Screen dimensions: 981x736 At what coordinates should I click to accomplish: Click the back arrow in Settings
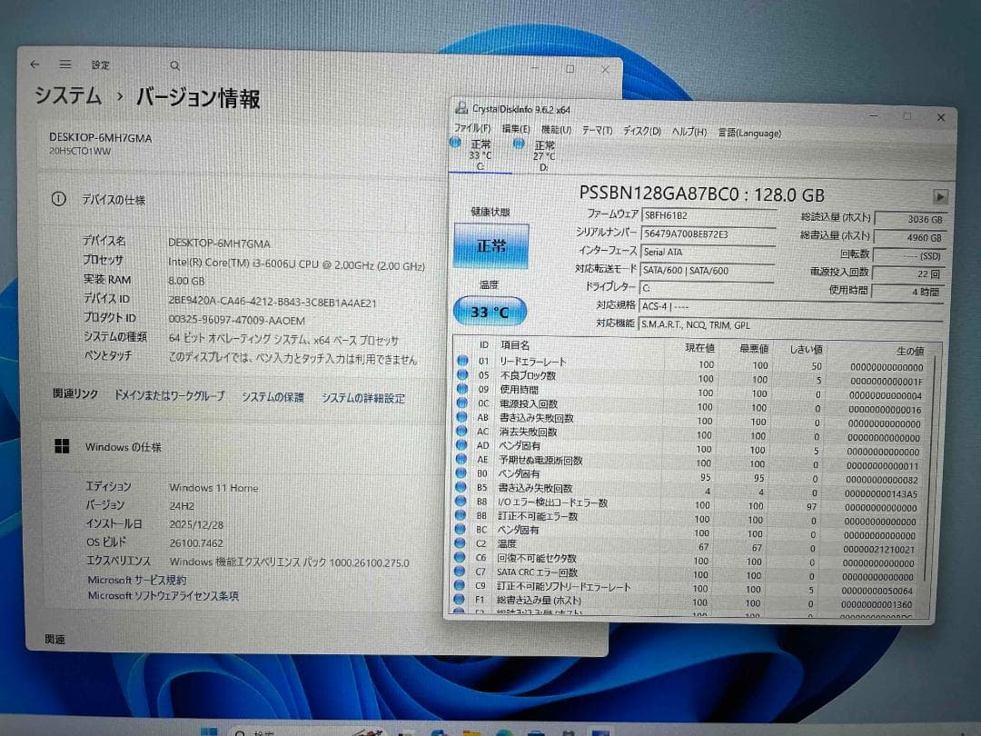click(35, 65)
